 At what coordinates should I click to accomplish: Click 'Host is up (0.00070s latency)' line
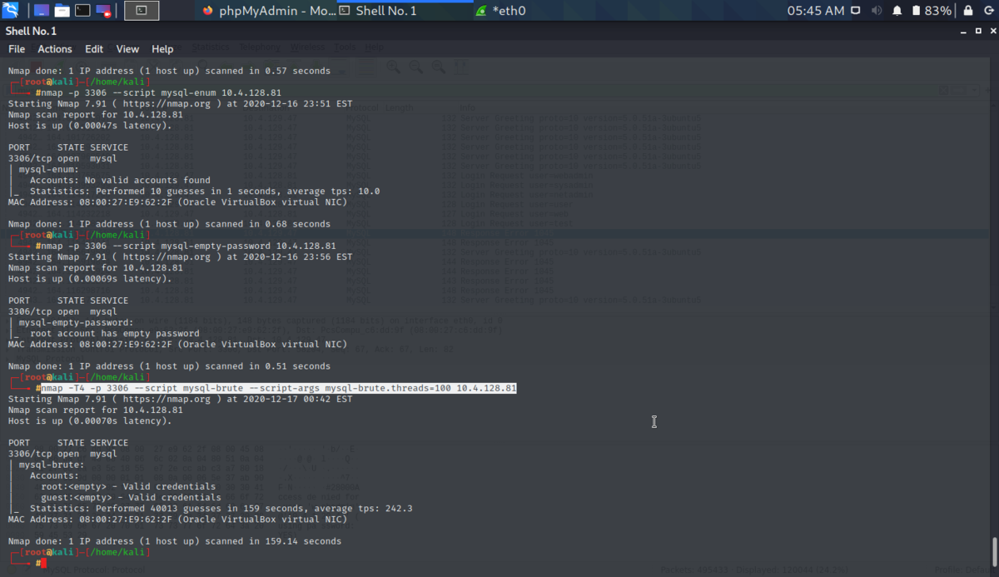pyautogui.click(x=89, y=421)
